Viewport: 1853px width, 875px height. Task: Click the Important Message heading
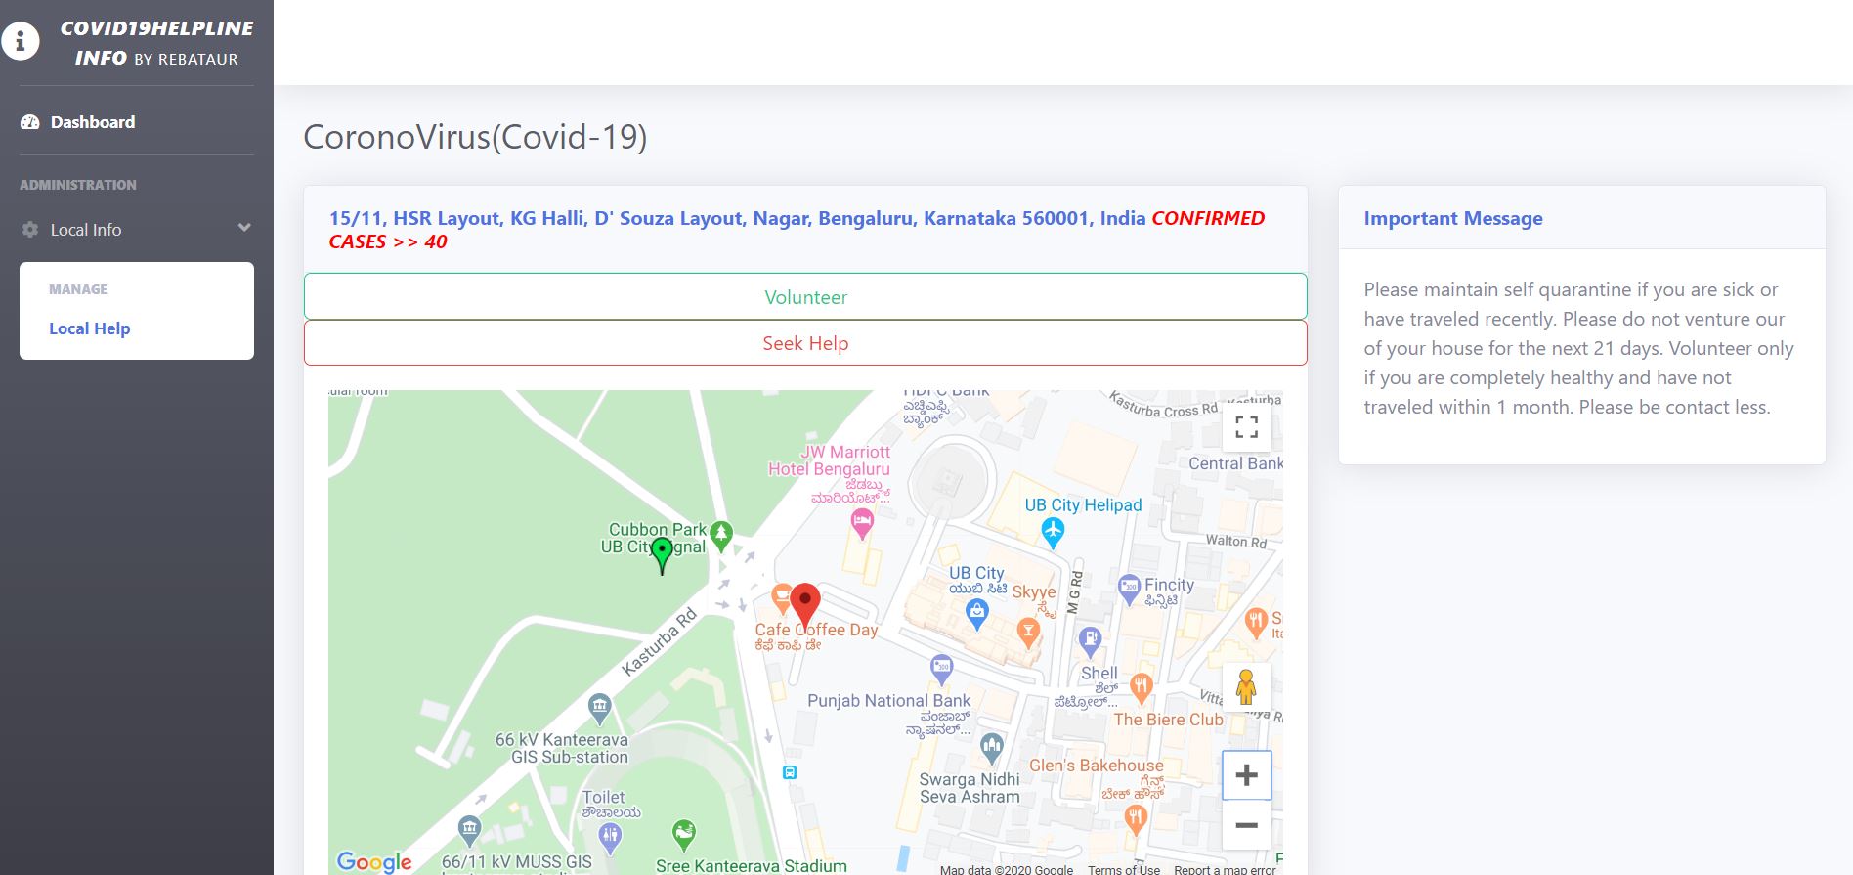click(1453, 218)
